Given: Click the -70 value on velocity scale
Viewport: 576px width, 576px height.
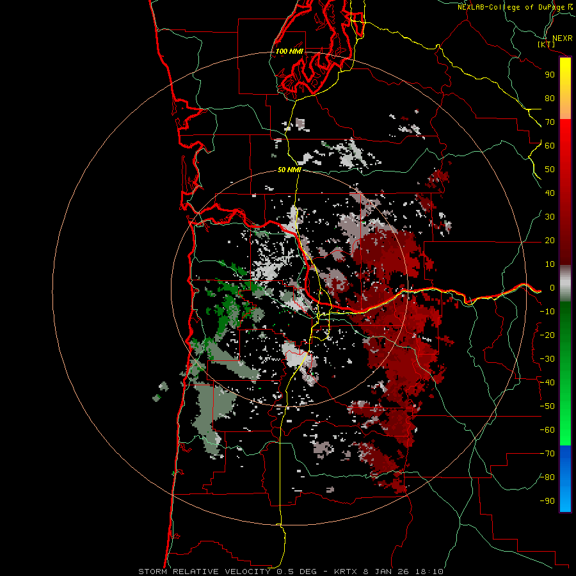Looking at the screenshot, I should 547,454.
